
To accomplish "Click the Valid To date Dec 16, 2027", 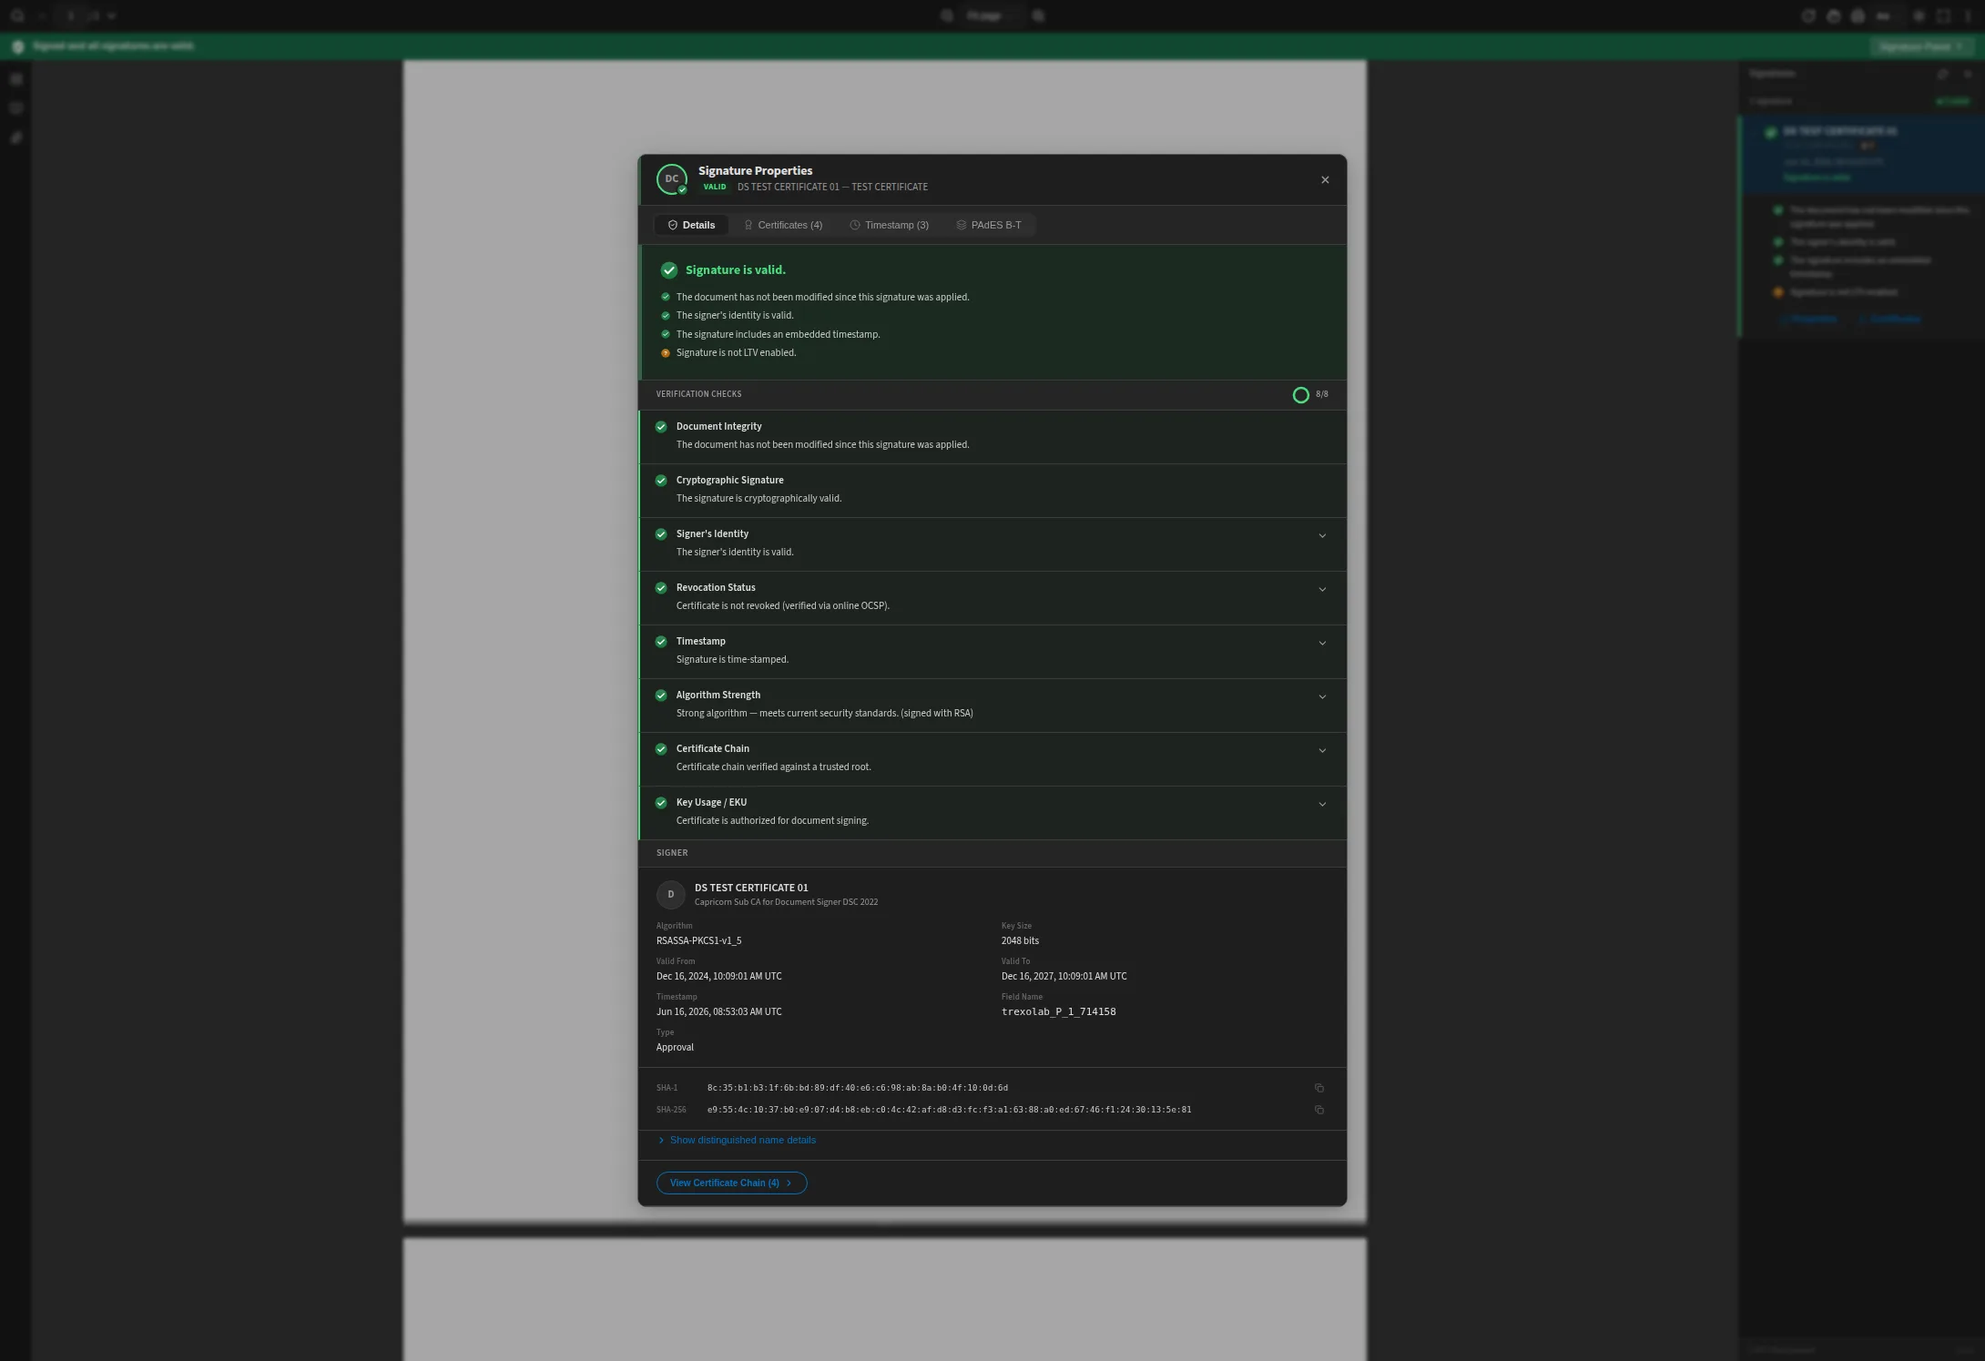I will click(x=1064, y=976).
